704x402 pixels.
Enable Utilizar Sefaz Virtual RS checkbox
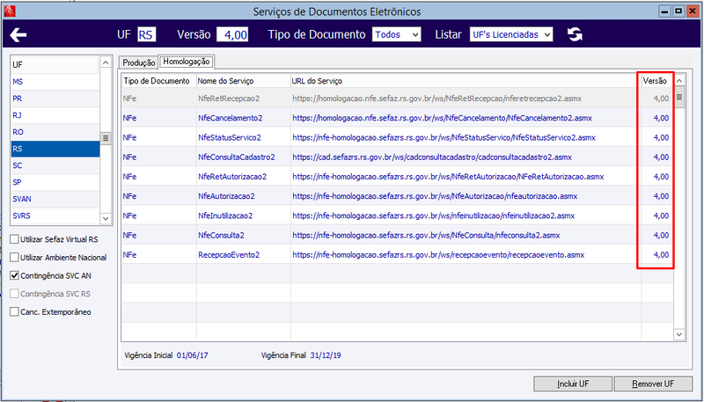[x=14, y=239]
